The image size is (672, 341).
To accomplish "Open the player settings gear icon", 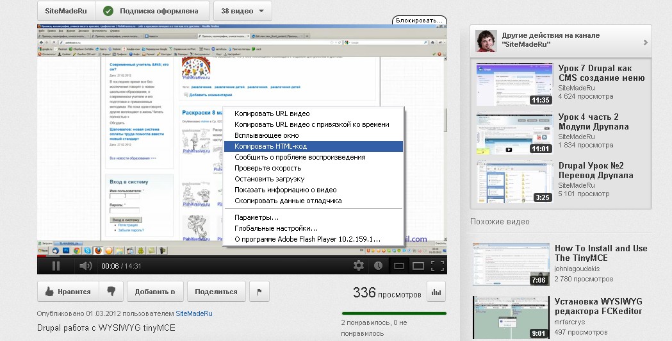I will point(359,266).
